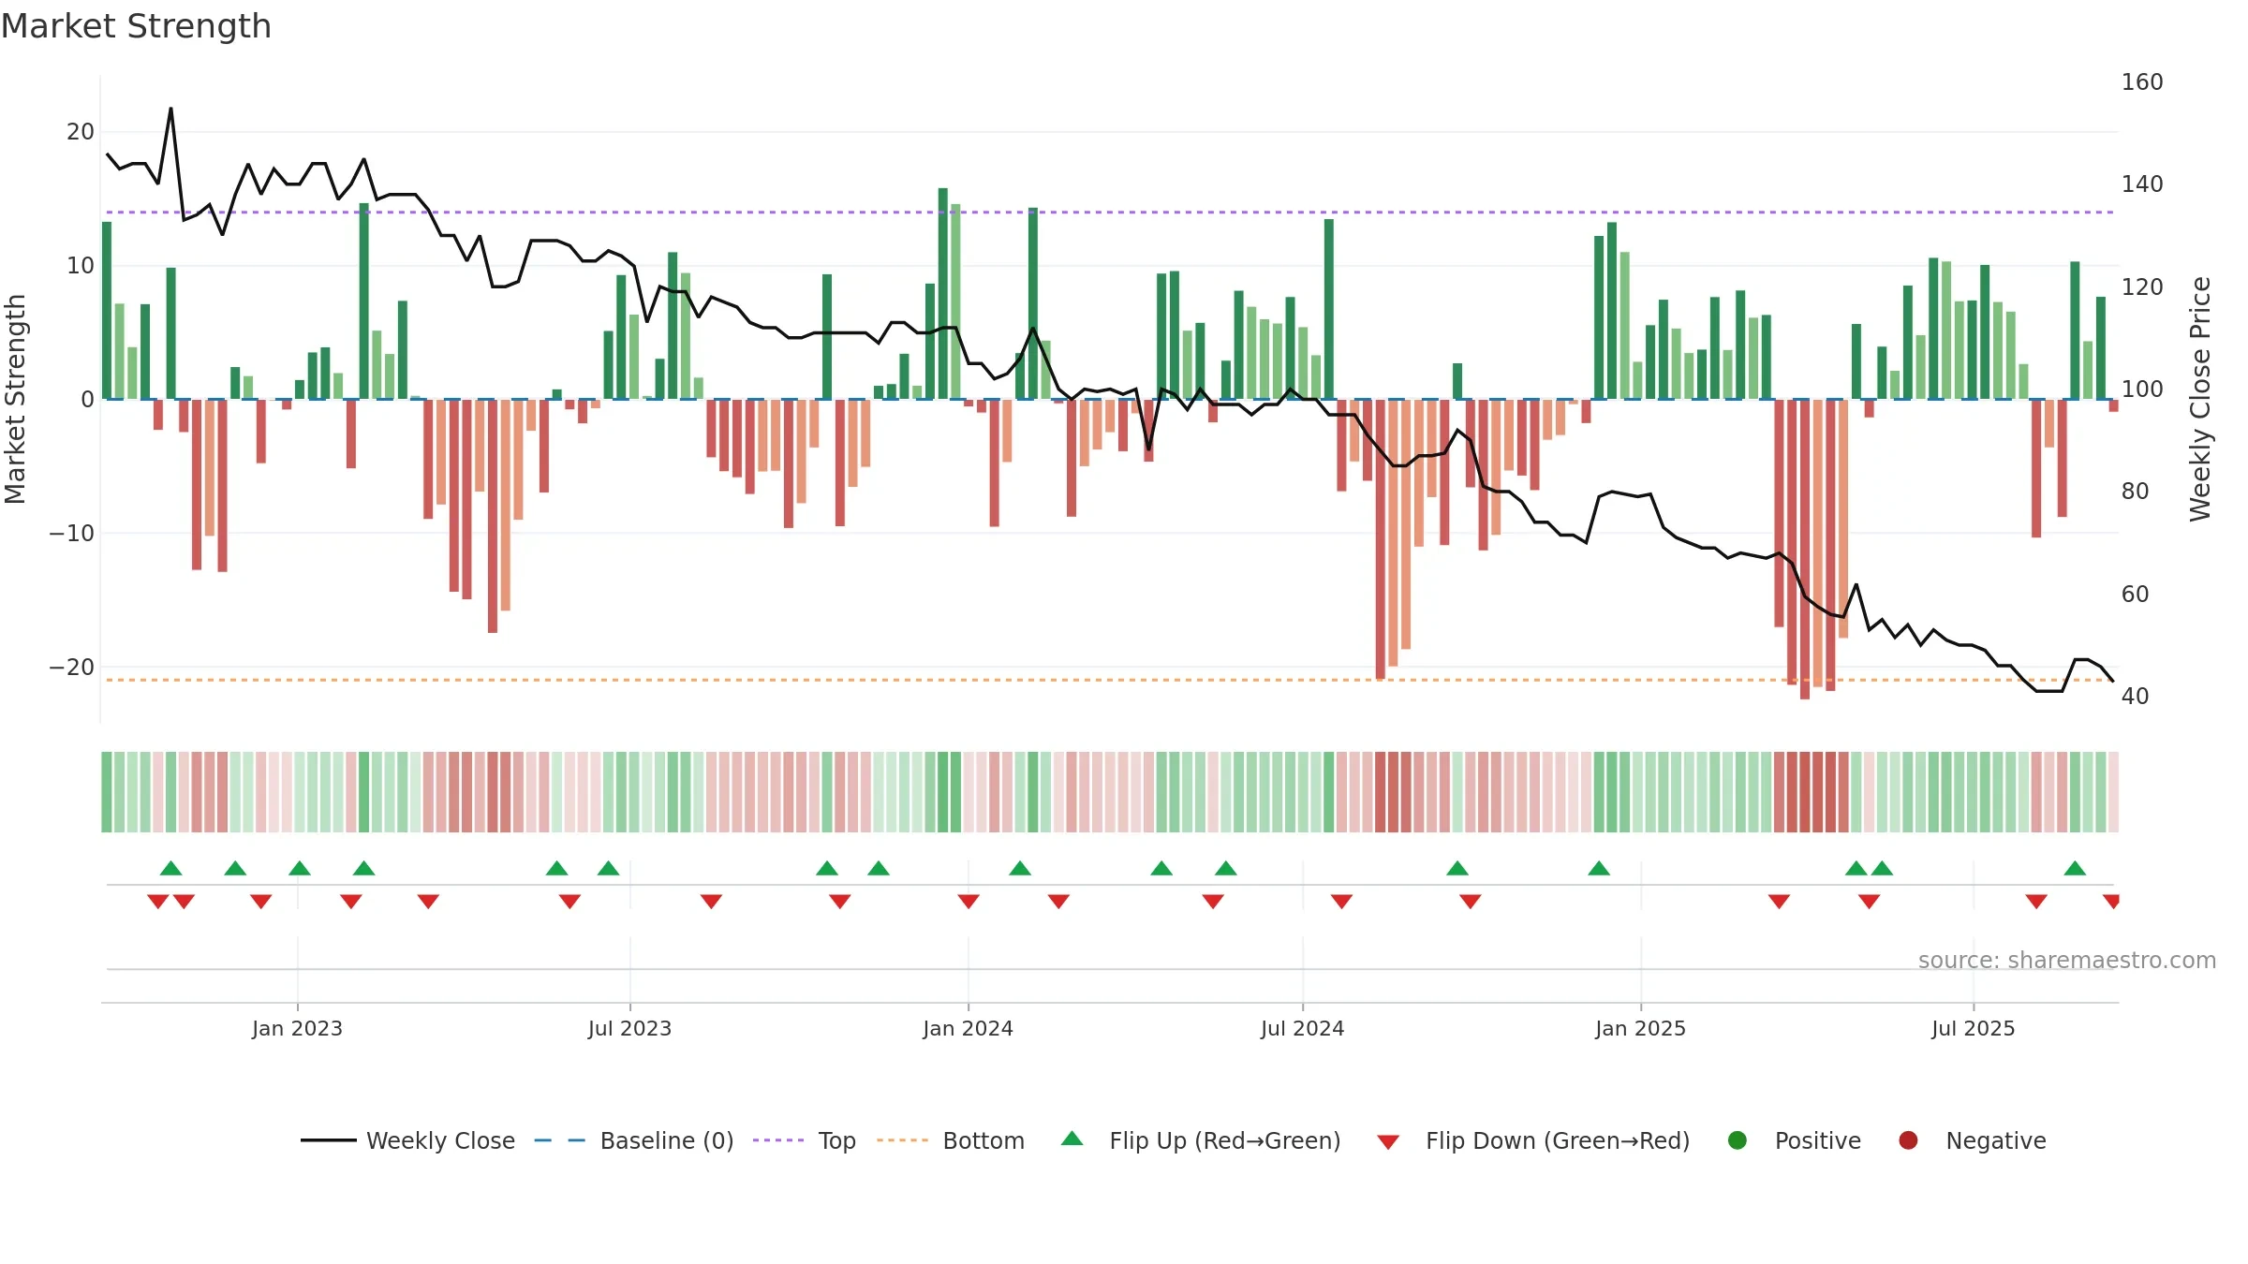Click the 20 left-axis strength tick
The image size is (2248, 1264).
pyautogui.click(x=81, y=132)
